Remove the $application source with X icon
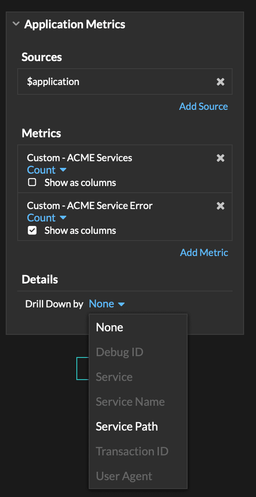The width and height of the screenshot is (256, 497). 220,82
